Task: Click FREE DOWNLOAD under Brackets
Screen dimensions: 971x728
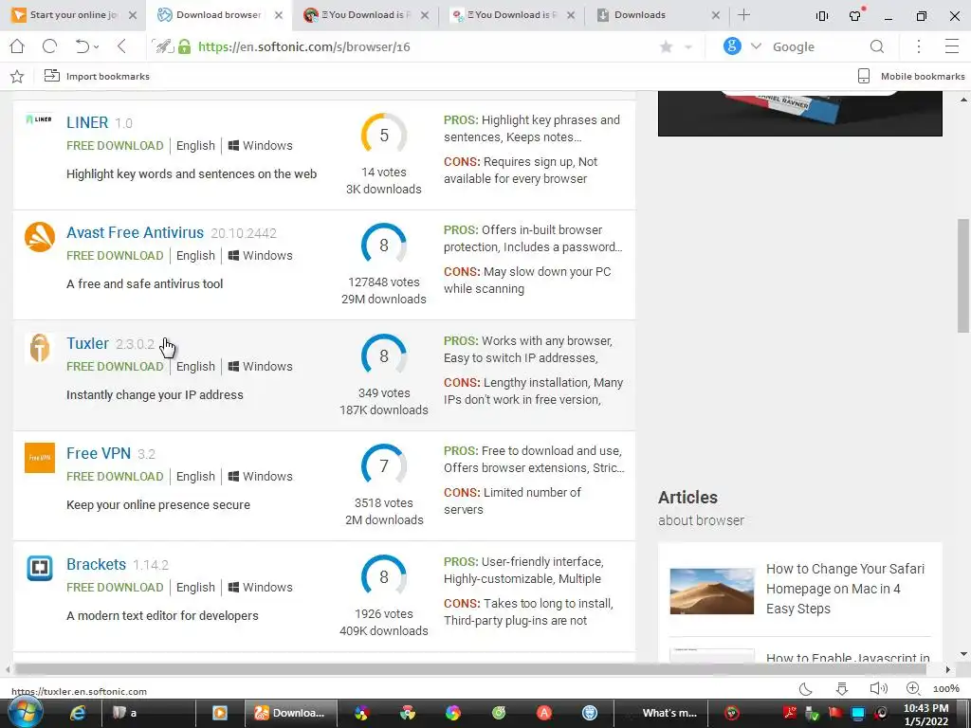Action: (x=115, y=588)
